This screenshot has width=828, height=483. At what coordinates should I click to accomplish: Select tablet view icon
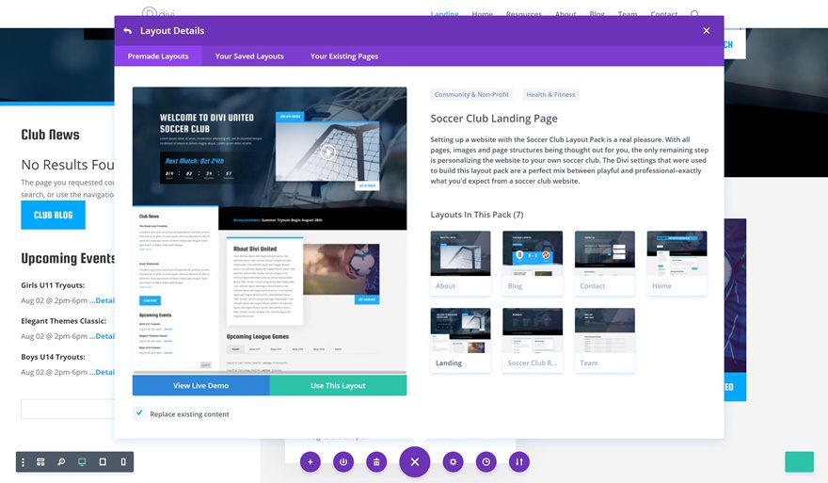point(103,462)
